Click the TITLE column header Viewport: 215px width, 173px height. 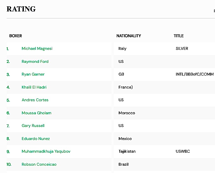point(178,36)
